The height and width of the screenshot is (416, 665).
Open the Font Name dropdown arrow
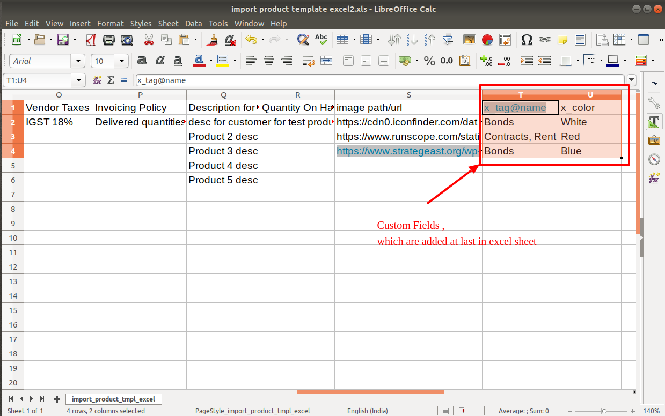pos(79,61)
